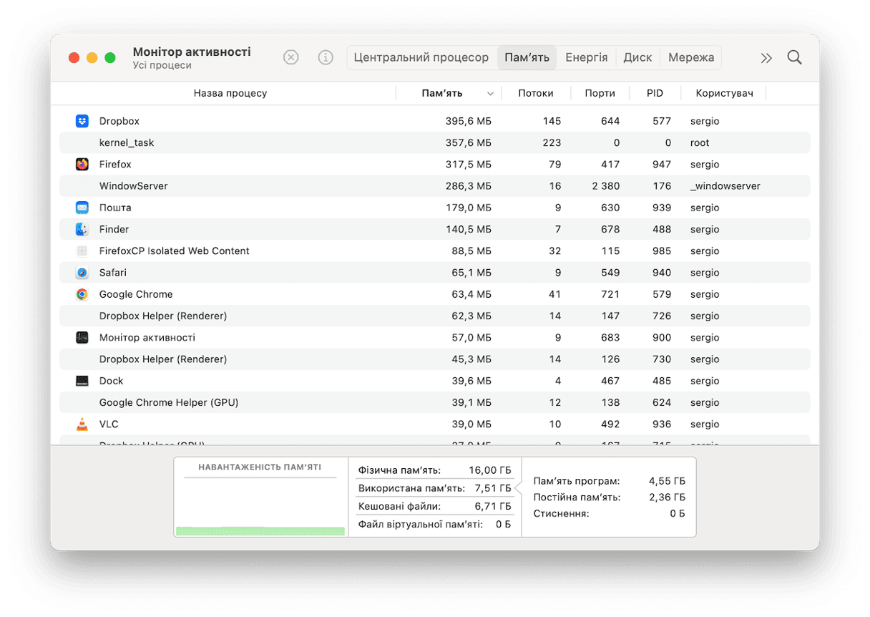Image resolution: width=870 pixels, height=617 pixels.
Task: Click the Файл віртуальної пам'яті label
Action: tap(420, 524)
